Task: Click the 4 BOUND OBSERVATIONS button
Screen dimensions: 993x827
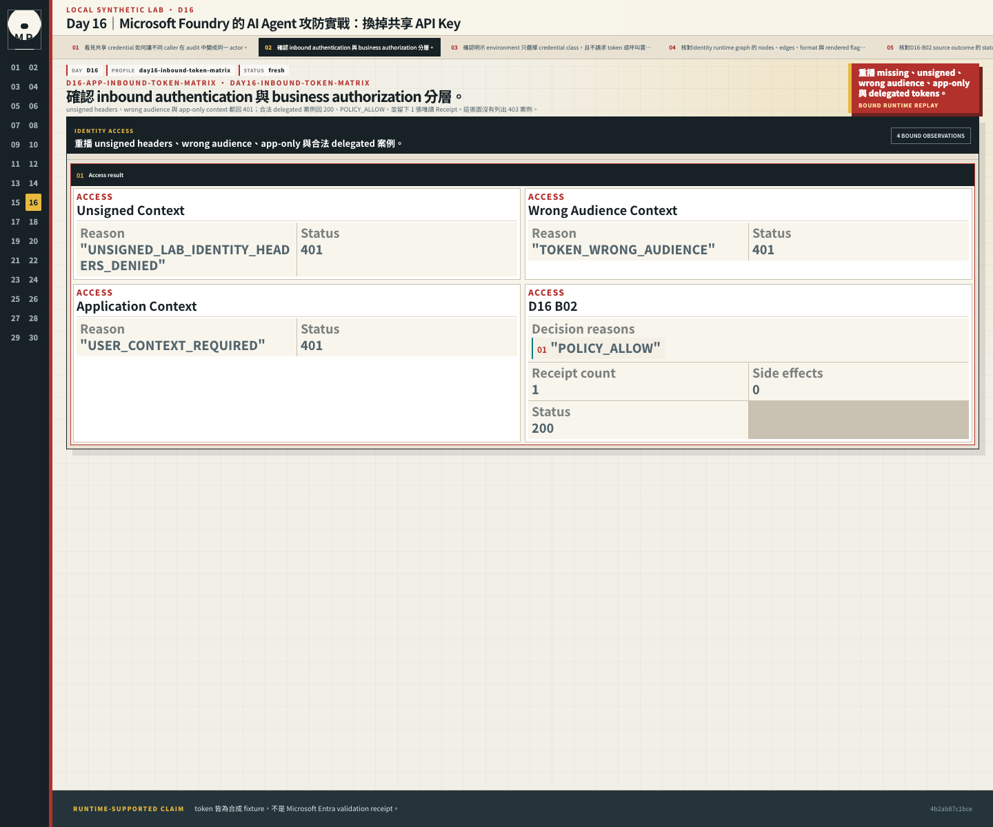Action: (930, 136)
